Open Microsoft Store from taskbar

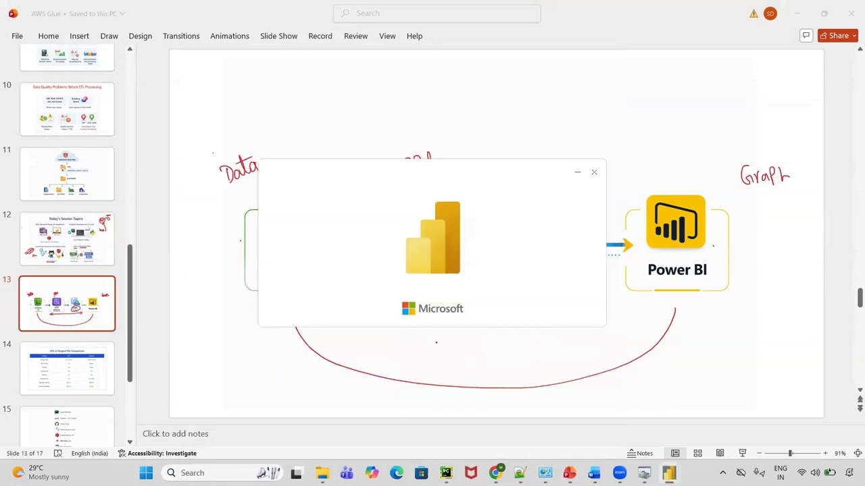[x=421, y=473]
